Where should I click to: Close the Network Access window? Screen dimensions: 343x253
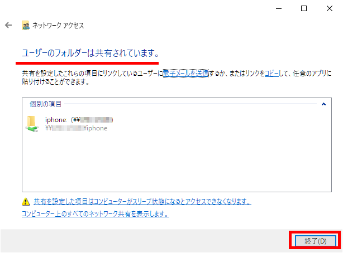point(330,8)
